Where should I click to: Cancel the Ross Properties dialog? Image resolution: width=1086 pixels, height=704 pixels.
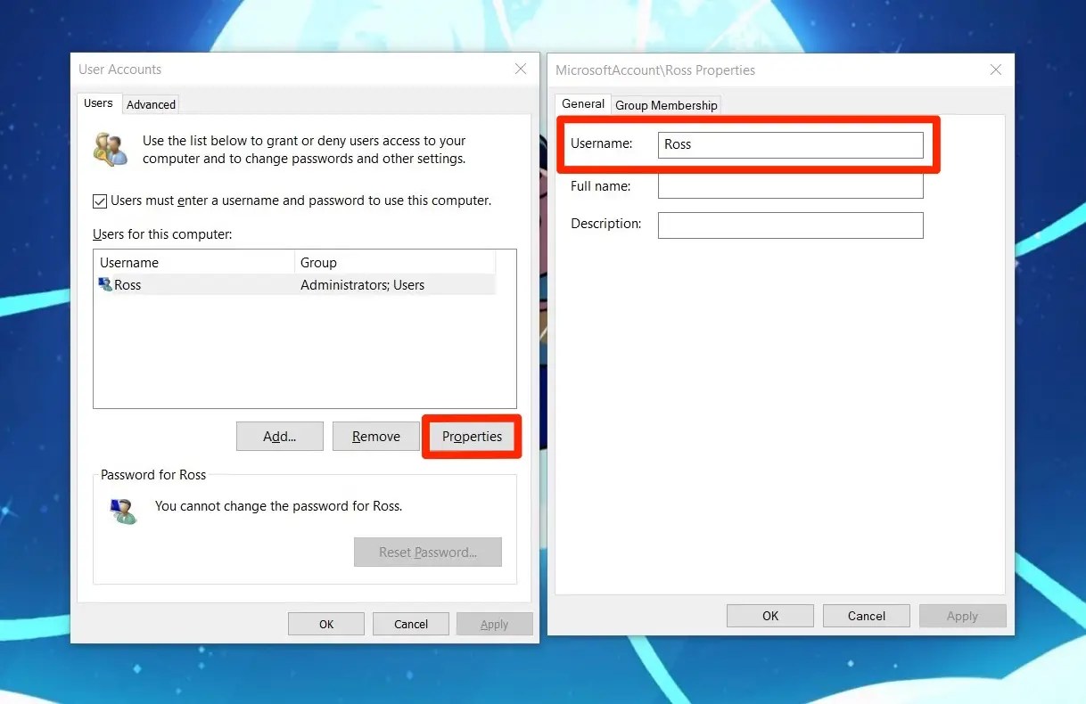pos(867,616)
